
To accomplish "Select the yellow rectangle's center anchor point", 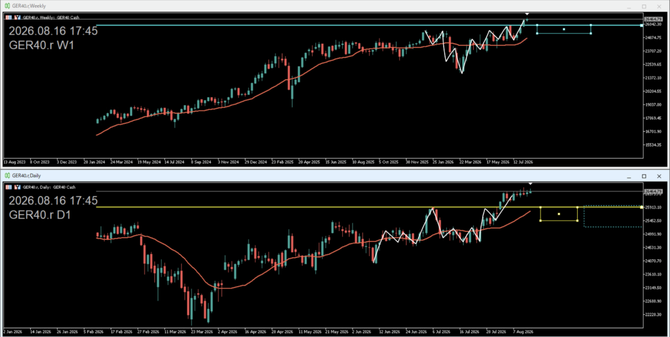I will (x=559, y=214).
